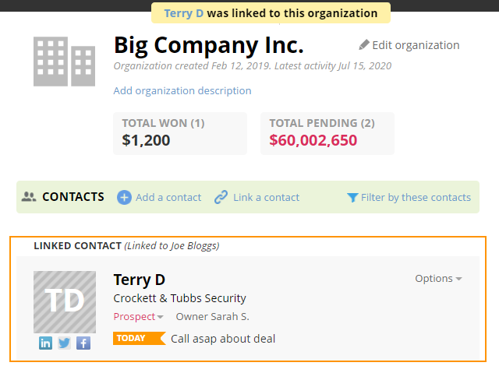
Task: Click the Facebook icon under the TD avatar
Action: pyautogui.click(x=83, y=343)
